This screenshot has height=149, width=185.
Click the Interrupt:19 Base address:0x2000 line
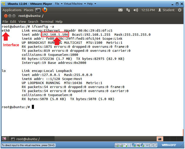point(54,63)
